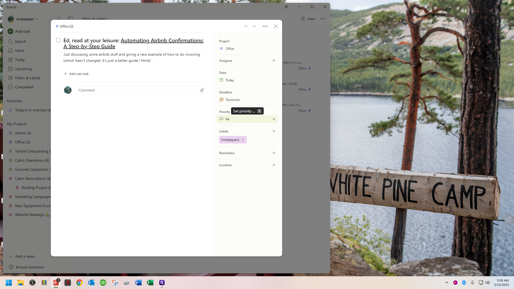Add a reminder with plus icon
514x289 pixels.
point(274,153)
